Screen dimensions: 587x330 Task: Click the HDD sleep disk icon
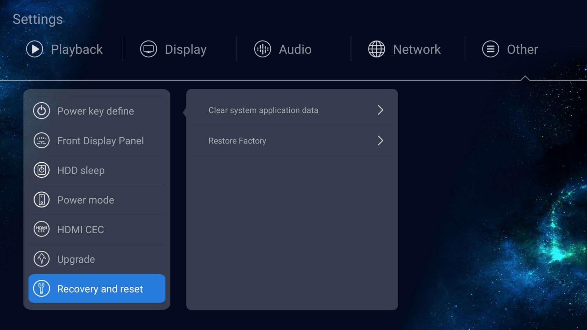coord(42,170)
